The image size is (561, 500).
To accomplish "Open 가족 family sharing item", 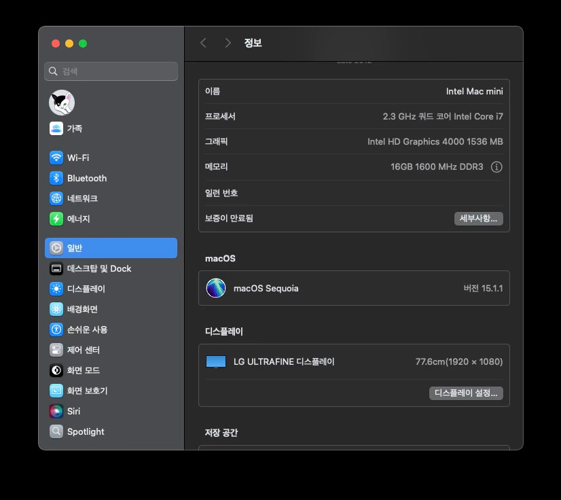I will [75, 128].
